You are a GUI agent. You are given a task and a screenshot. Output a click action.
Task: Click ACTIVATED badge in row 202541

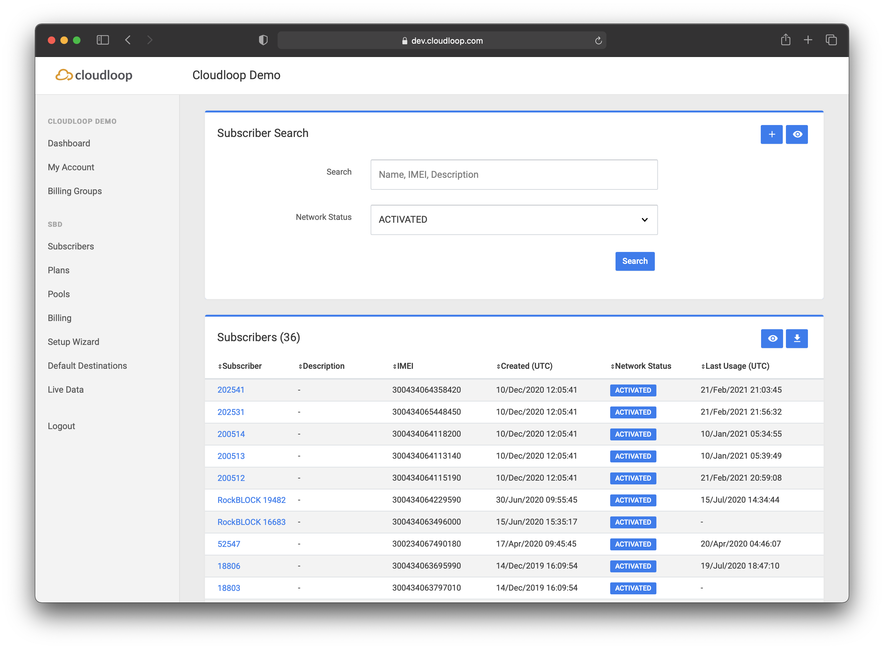(633, 390)
